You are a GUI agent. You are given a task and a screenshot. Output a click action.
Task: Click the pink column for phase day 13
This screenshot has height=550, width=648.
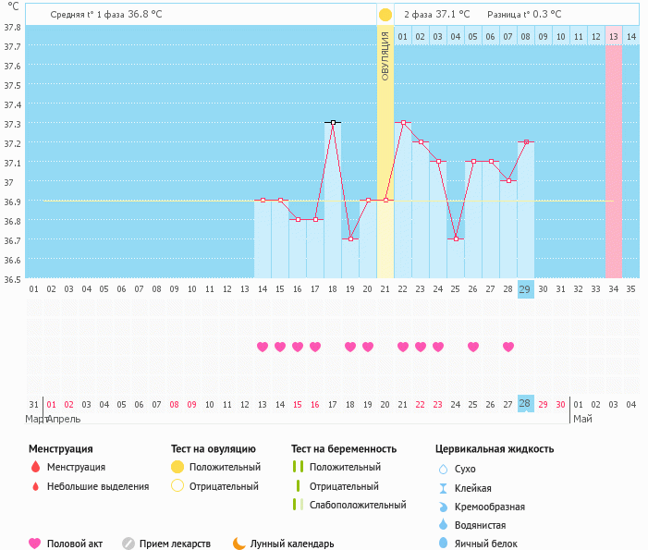pos(614,157)
